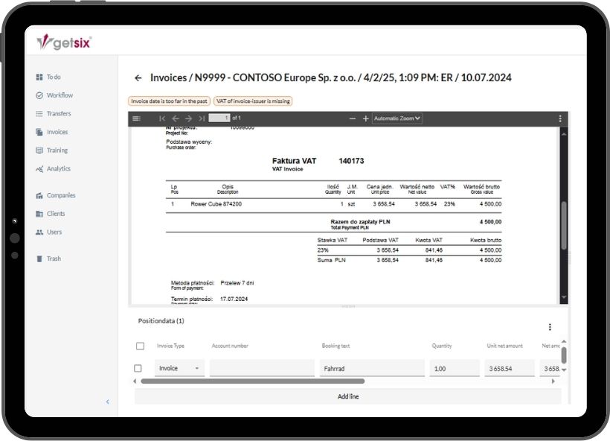Zoom in on the PDF
610x441 pixels.
366,118
